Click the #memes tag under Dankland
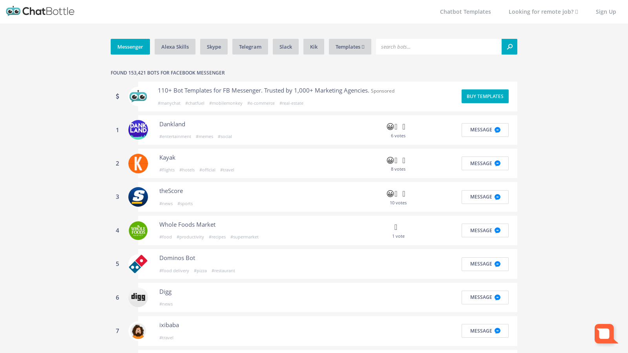The height and width of the screenshot is (353, 628). click(204, 136)
